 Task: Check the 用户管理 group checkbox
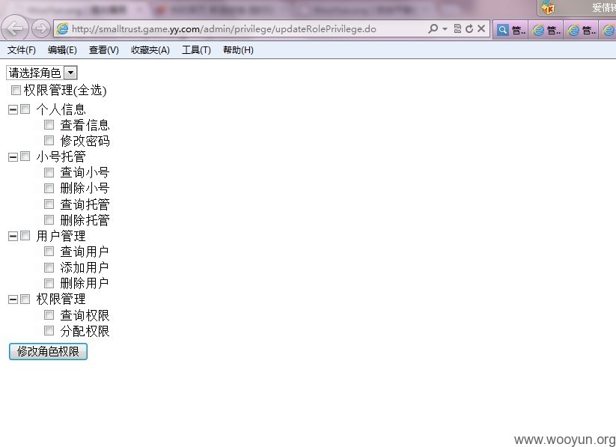pos(25,236)
